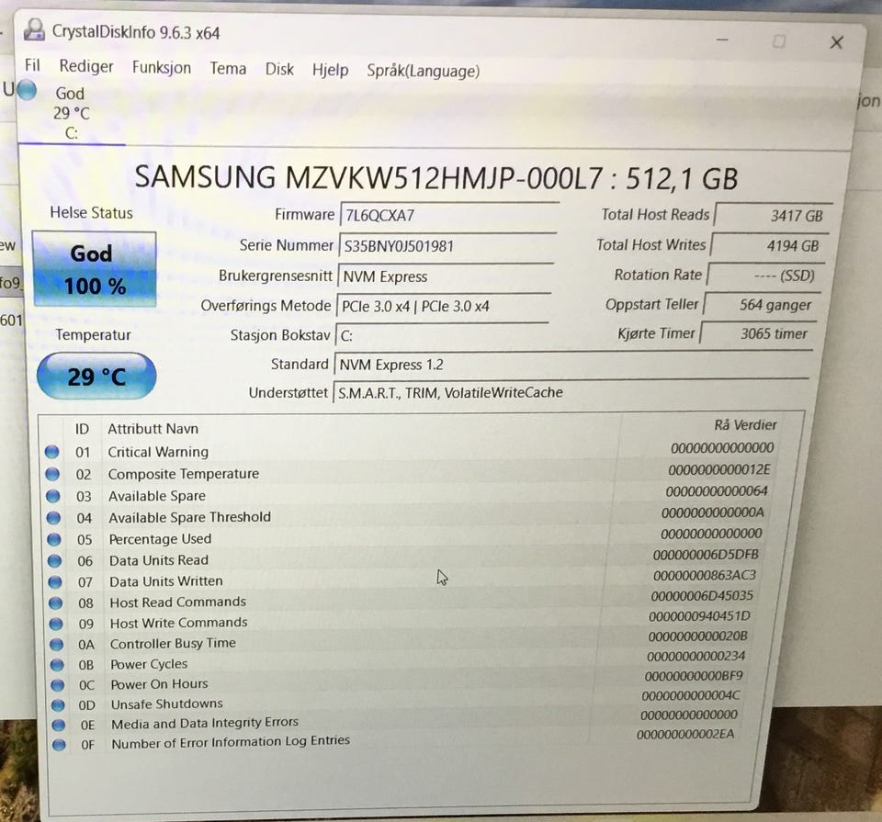Click the CrystalDiskInfo app icon in title bar
Screen dimensions: 882x822
point(34,29)
